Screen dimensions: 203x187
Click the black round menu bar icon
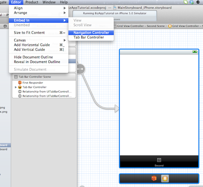tap(198, 2)
